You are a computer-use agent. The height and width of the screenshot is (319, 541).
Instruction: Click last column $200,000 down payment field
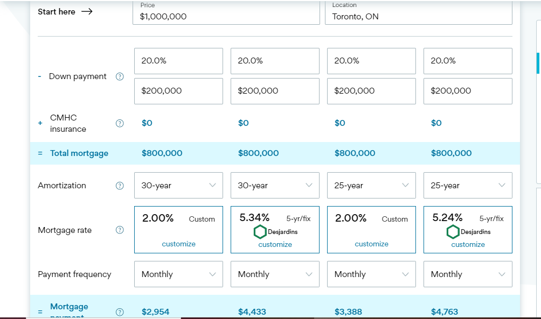pos(468,91)
